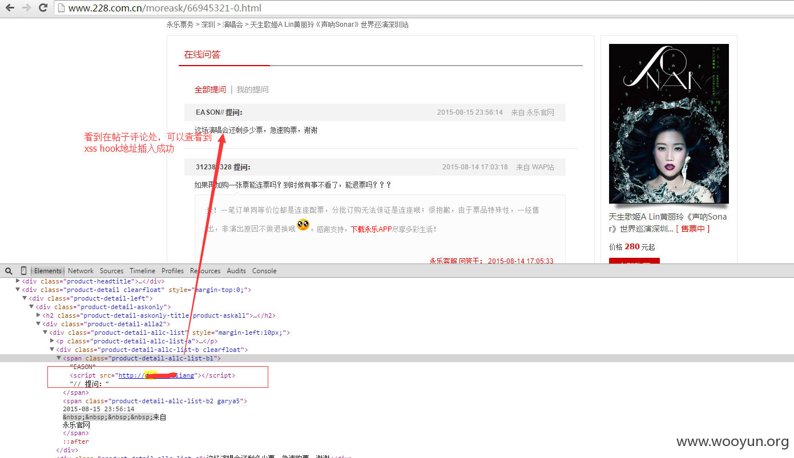Image resolution: width=794 pixels, height=458 pixels.
Task: Switch to the Elements tab
Action: (48, 271)
